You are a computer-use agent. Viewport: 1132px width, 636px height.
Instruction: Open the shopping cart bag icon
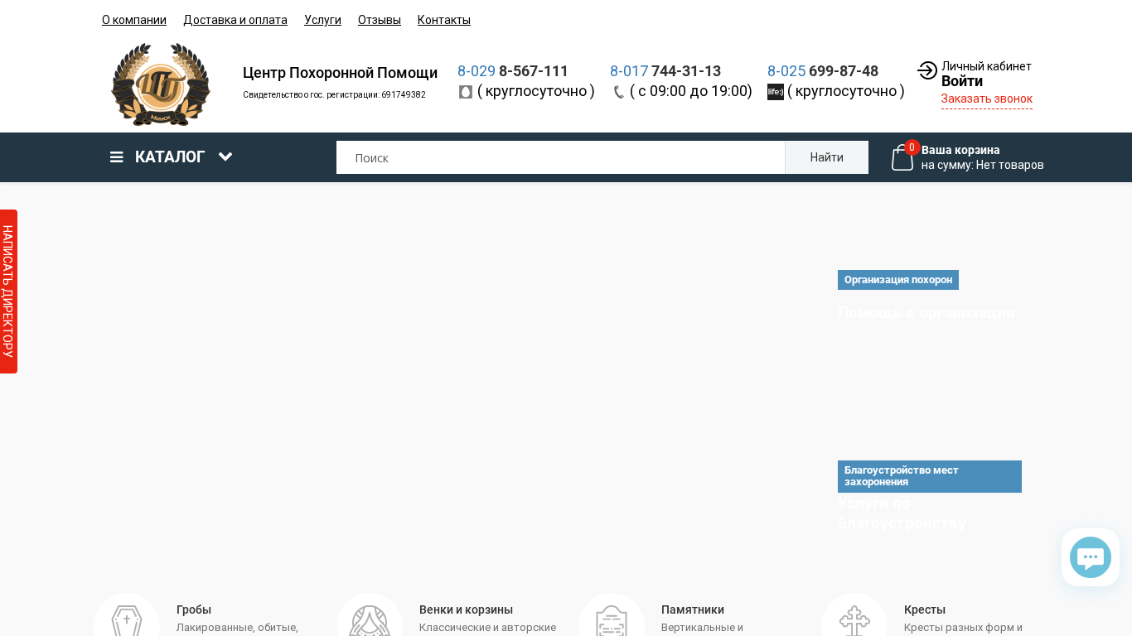pyautogui.click(x=902, y=157)
